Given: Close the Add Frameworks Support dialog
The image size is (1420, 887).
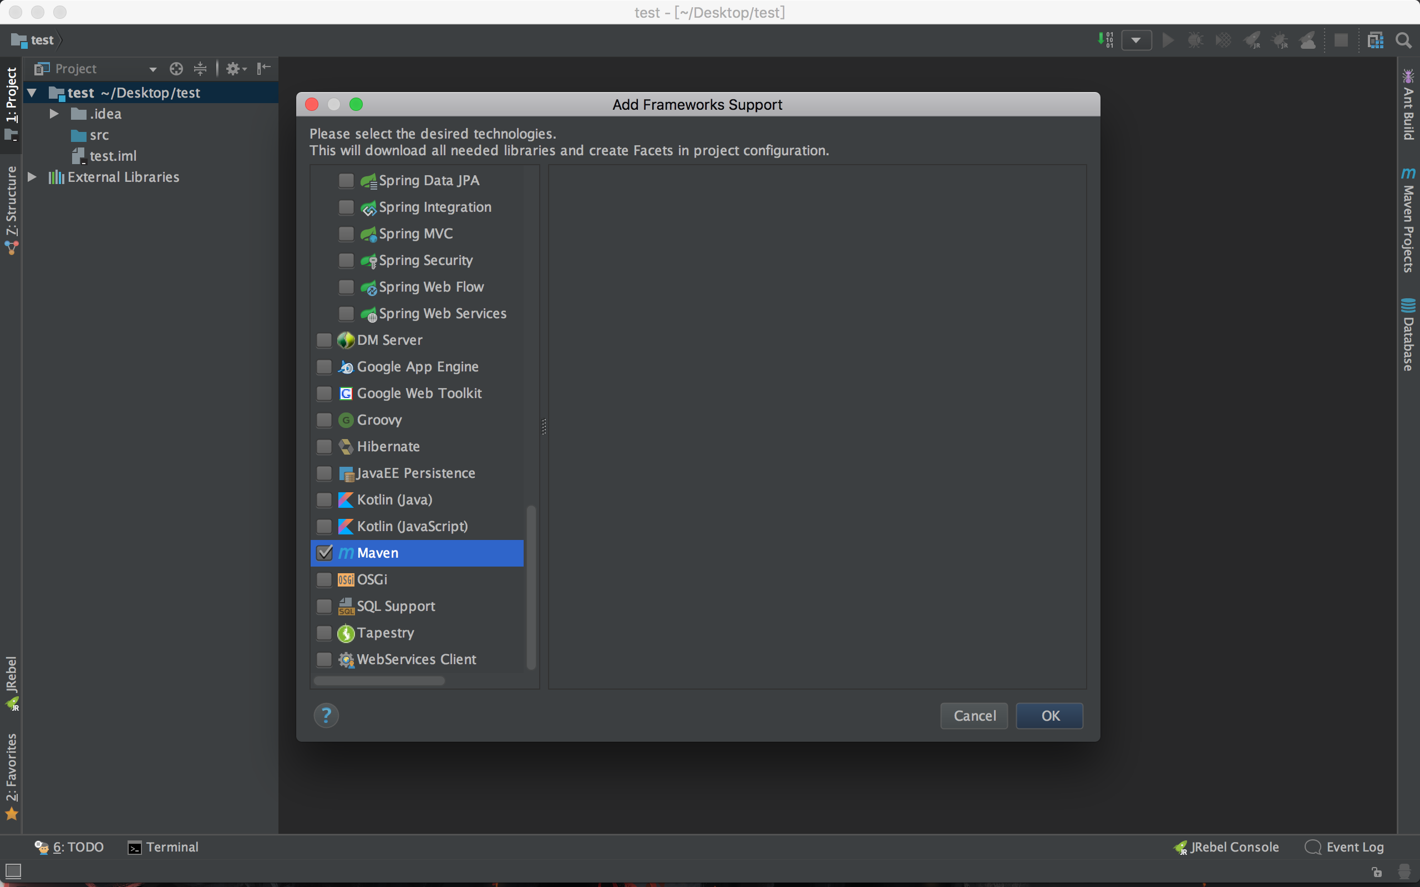Looking at the screenshot, I should pyautogui.click(x=312, y=104).
